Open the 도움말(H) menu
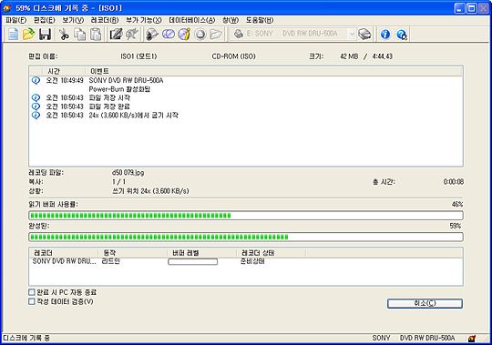The image size is (492, 345). click(260, 20)
